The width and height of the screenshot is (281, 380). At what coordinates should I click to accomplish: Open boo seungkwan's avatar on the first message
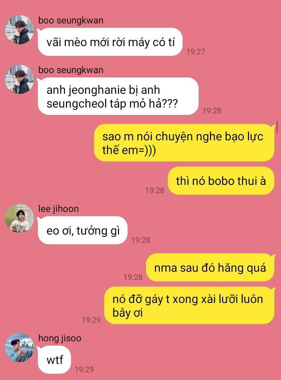pos(20,30)
